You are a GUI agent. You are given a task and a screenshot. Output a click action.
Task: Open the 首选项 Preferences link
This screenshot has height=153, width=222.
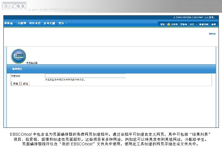[184, 24]
